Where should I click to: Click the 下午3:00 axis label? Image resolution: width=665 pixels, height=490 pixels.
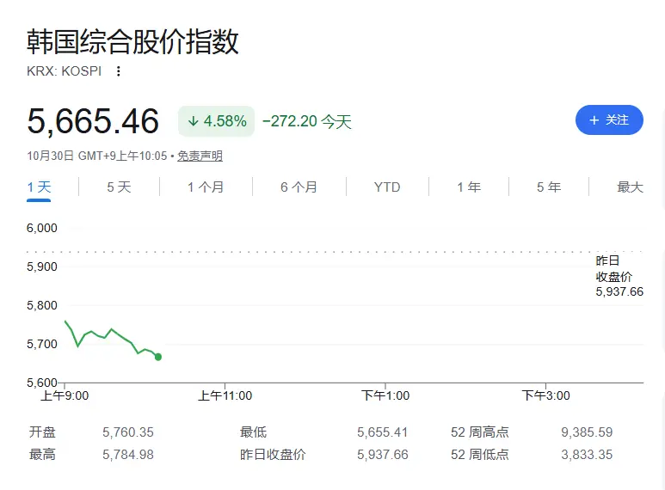click(545, 395)
